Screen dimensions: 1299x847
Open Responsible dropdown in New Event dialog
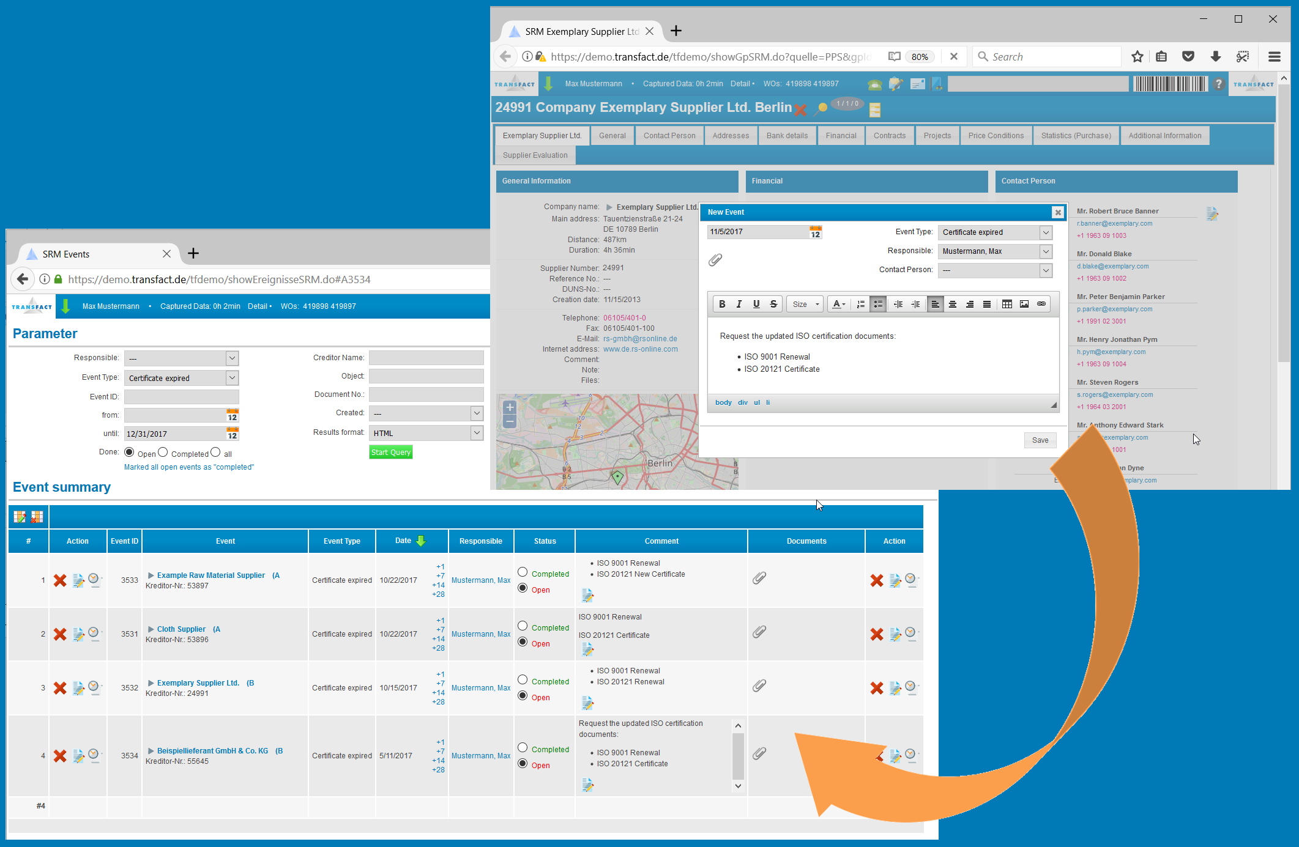click(995, 251)
